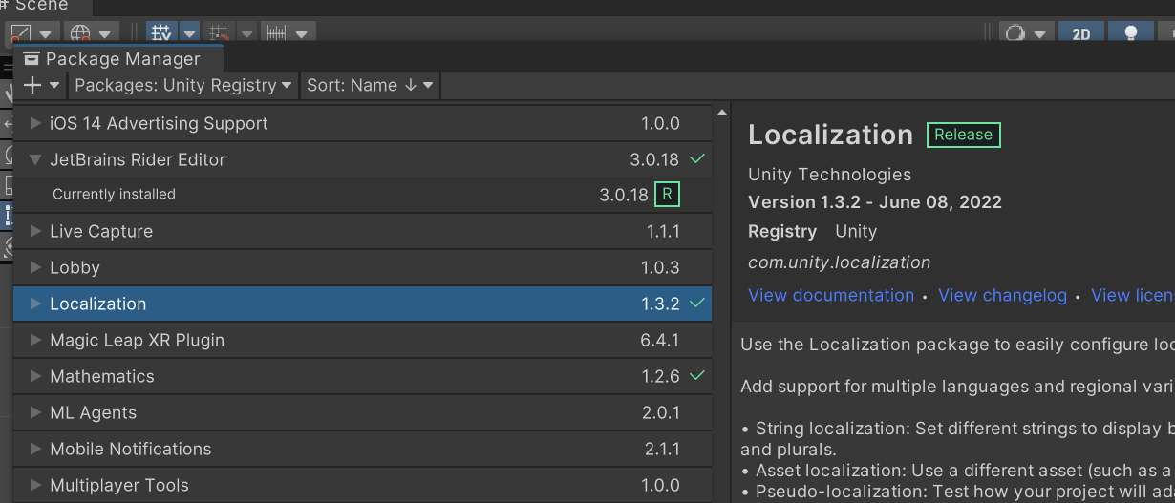Screen dimensions: 1175x503
Task: Click the com.unity.localization package ID
Action: point(839,262)
